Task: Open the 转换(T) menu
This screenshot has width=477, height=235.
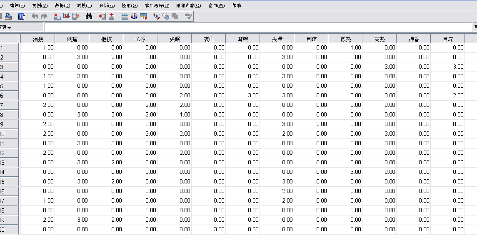Action: 84,5
